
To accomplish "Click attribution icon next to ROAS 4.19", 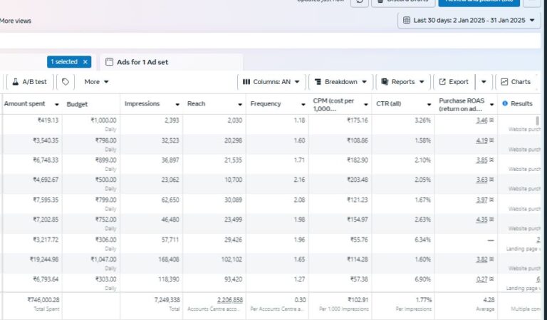I will tap(491, 140).
